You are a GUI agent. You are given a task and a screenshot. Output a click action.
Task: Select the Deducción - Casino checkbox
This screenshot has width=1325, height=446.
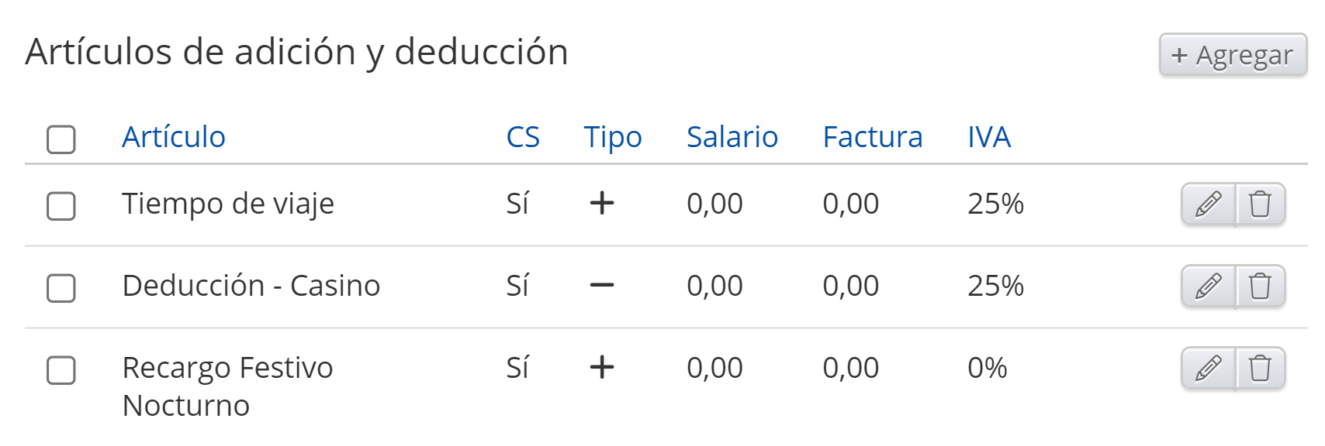61,288
